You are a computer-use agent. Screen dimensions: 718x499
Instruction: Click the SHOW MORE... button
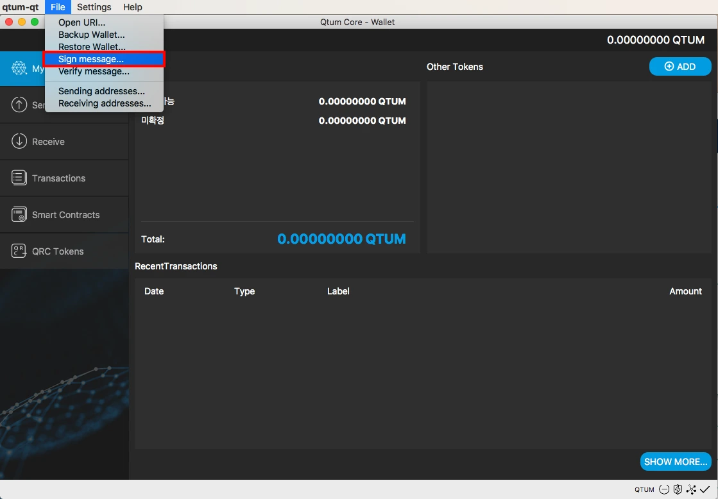676,461
